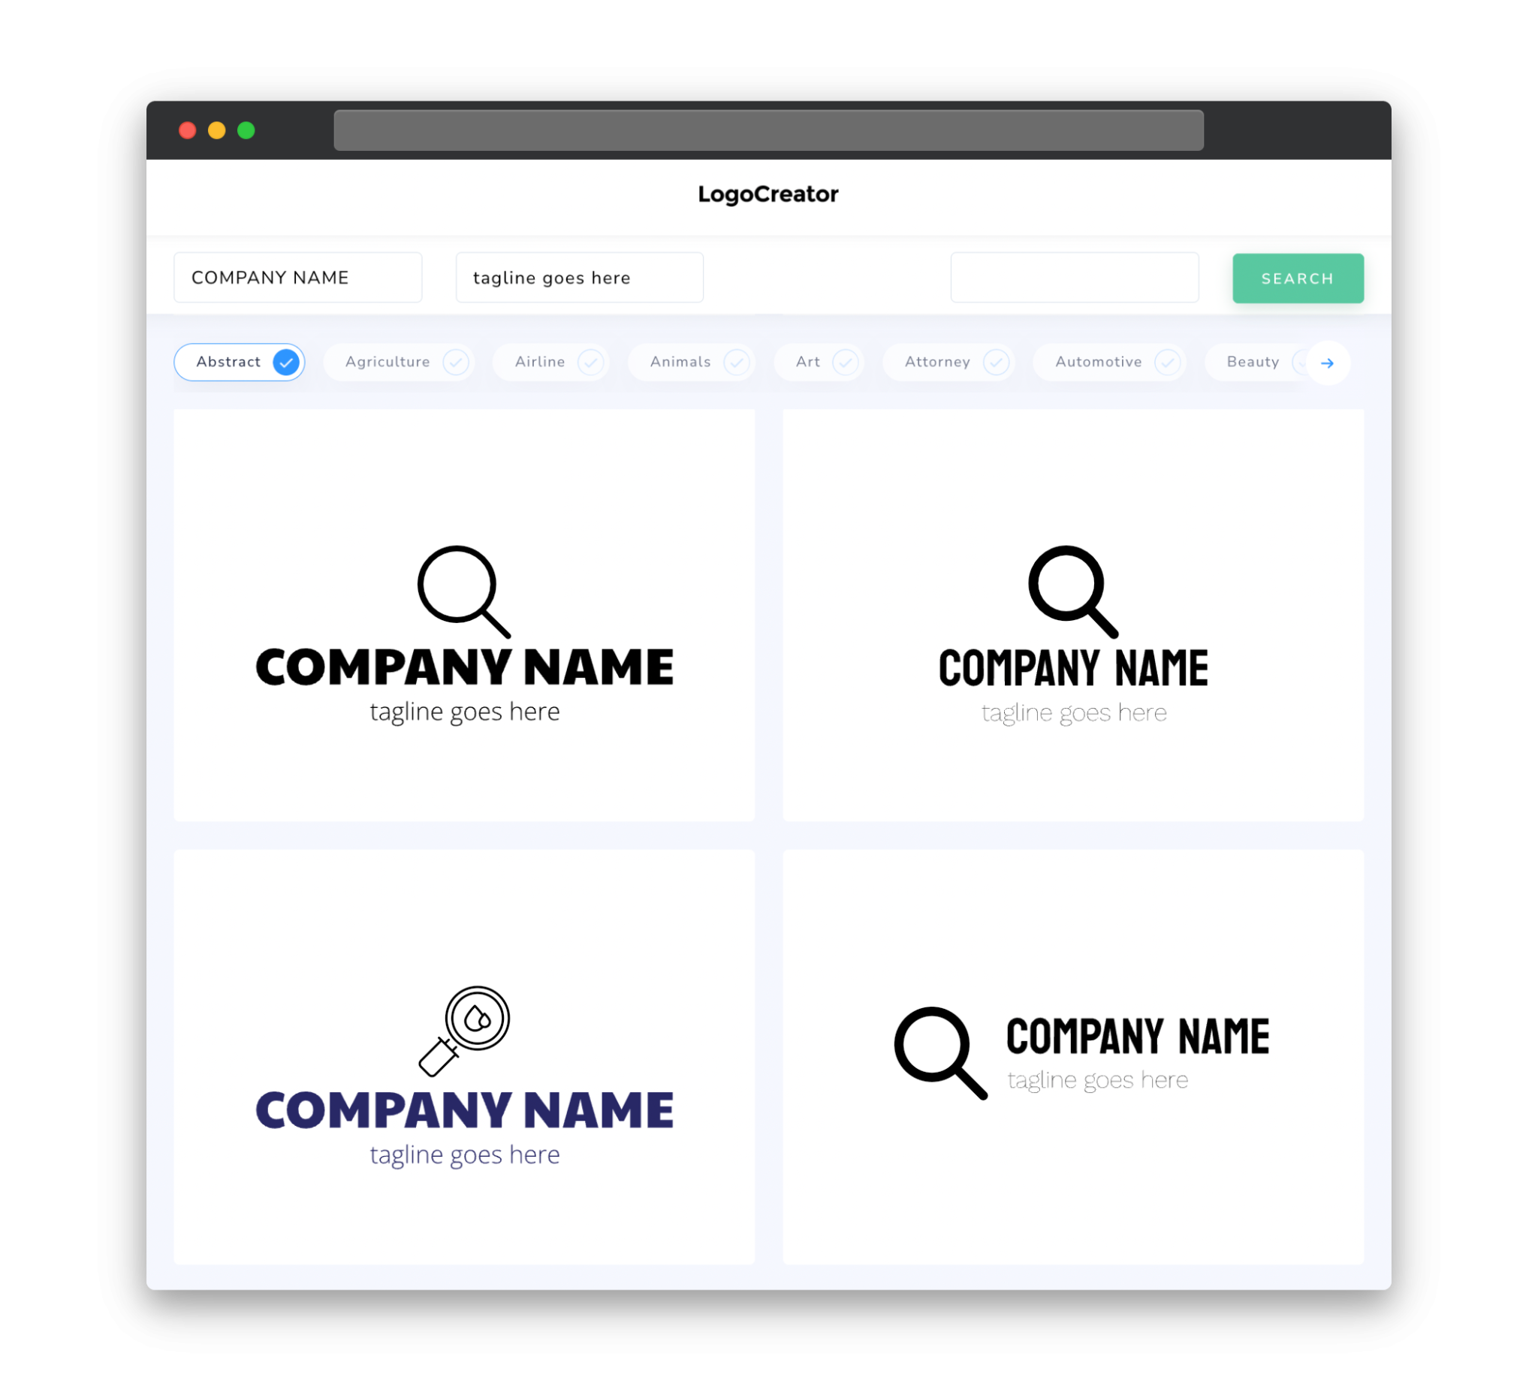This screenshot has height=1391, width=1538.
Task: Click the Agriculture filter checkmark icon
Action: (454, 362)
